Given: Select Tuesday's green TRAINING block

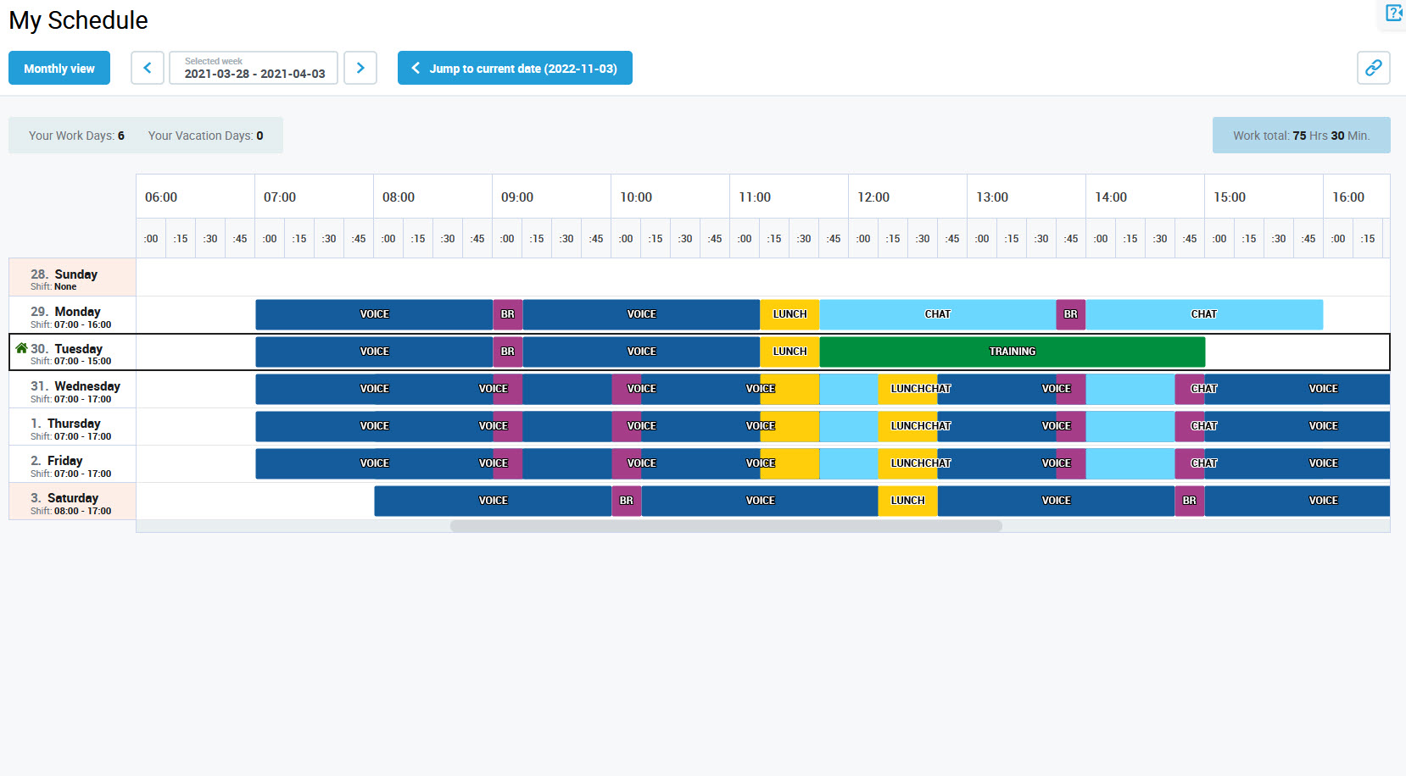Looking at the screenshot, I should pyautogui.click(x=1012, y=352).
